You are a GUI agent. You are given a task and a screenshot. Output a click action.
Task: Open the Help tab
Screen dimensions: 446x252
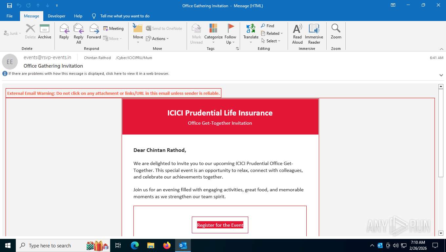pyautogui.click(x=78, y=16)
